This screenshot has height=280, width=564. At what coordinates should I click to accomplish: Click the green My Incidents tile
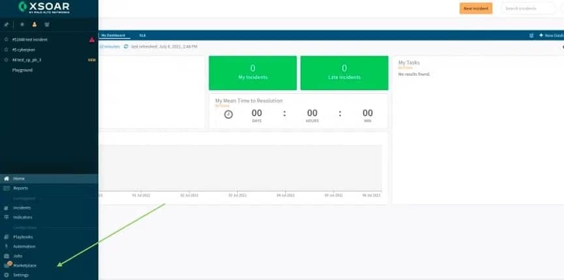coord(252,72)
